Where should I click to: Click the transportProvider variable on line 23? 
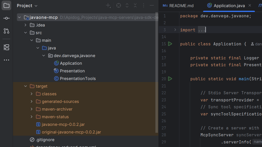click(x=232, y=100)
